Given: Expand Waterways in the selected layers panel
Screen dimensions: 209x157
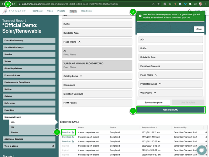Looking at the screenshot, I should point(155,93).
